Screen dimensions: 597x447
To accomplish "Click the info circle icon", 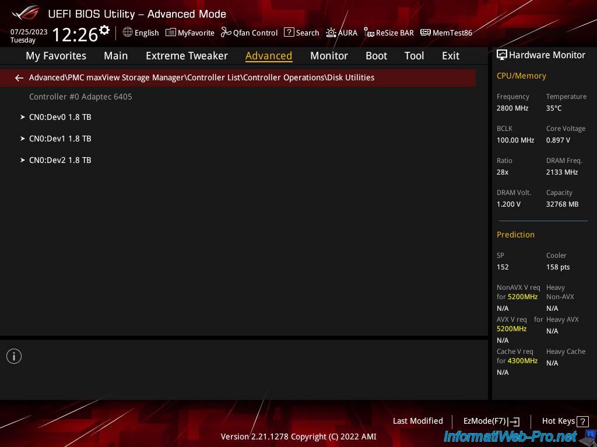I will click(14, 356).
